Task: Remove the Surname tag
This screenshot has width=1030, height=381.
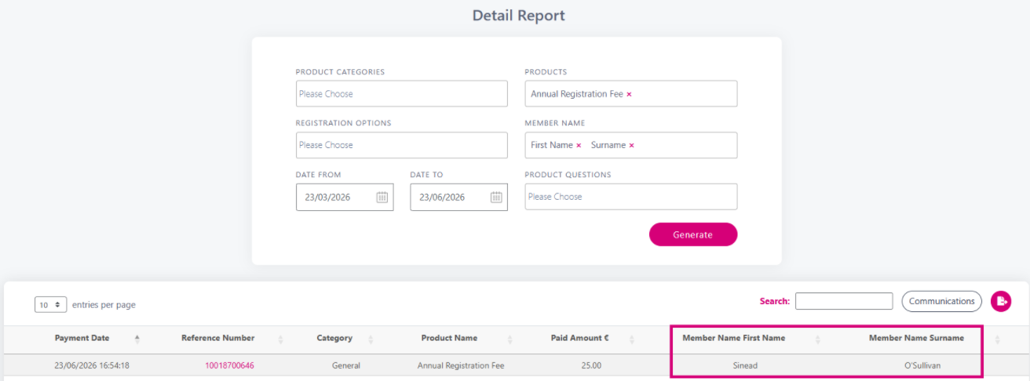Action: click(x=631, y=145)
